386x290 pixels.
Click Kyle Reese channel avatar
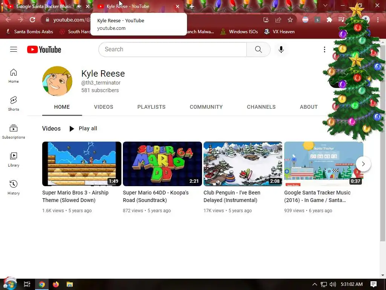tap(57, 81)
